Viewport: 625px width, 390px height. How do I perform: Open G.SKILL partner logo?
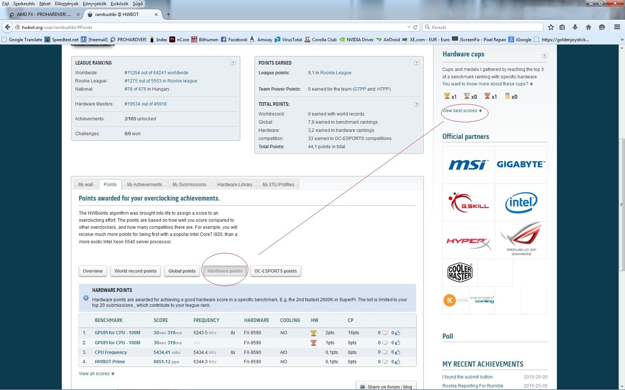(x=468, y=202)
